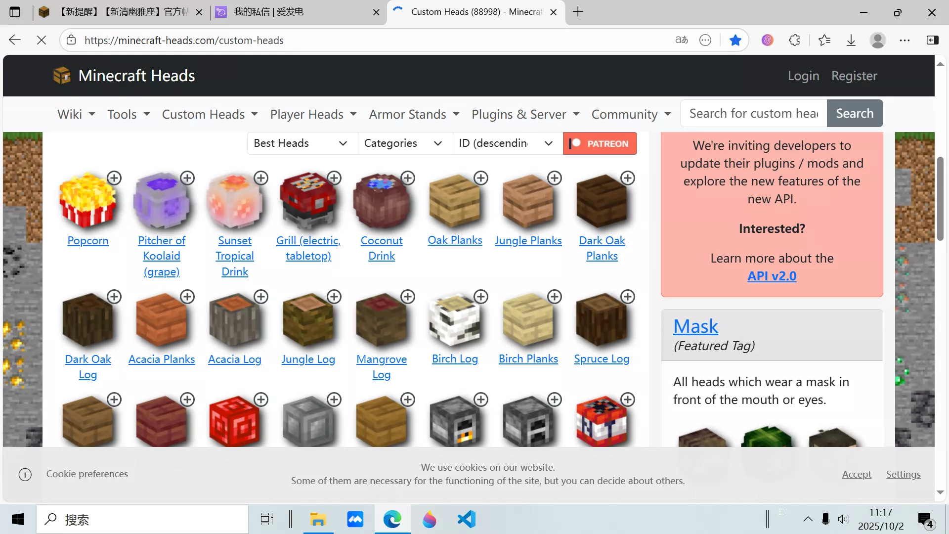
Task: Open the Categories filter dropdown
Action: point(404,143)
